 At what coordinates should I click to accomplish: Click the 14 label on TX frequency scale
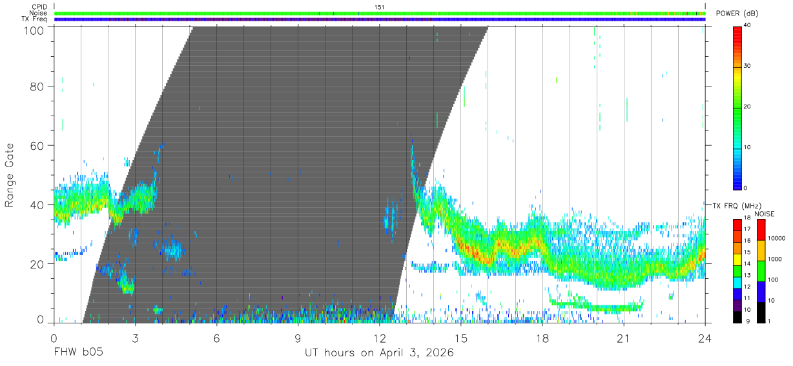point(747,264)
